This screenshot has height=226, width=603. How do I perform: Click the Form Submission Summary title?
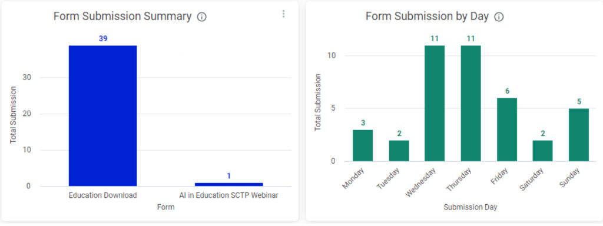point(122,16)
